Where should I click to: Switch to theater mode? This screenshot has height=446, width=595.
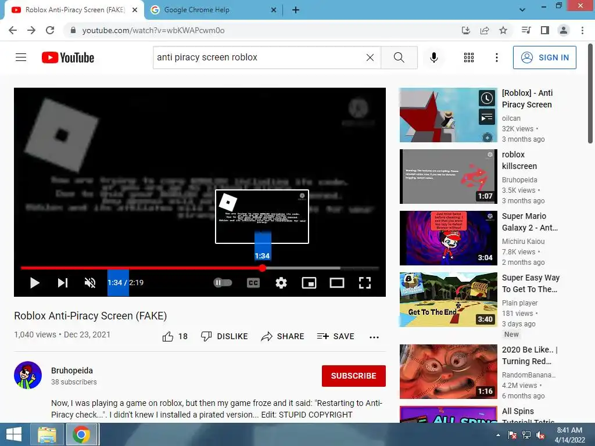(x=337, y=283)
